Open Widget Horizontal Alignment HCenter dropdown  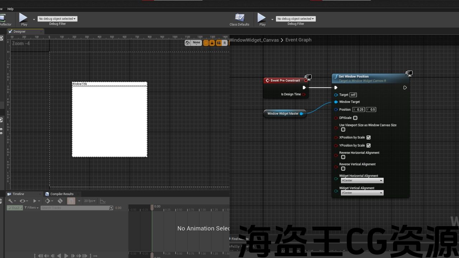click(x=361, y=181)
